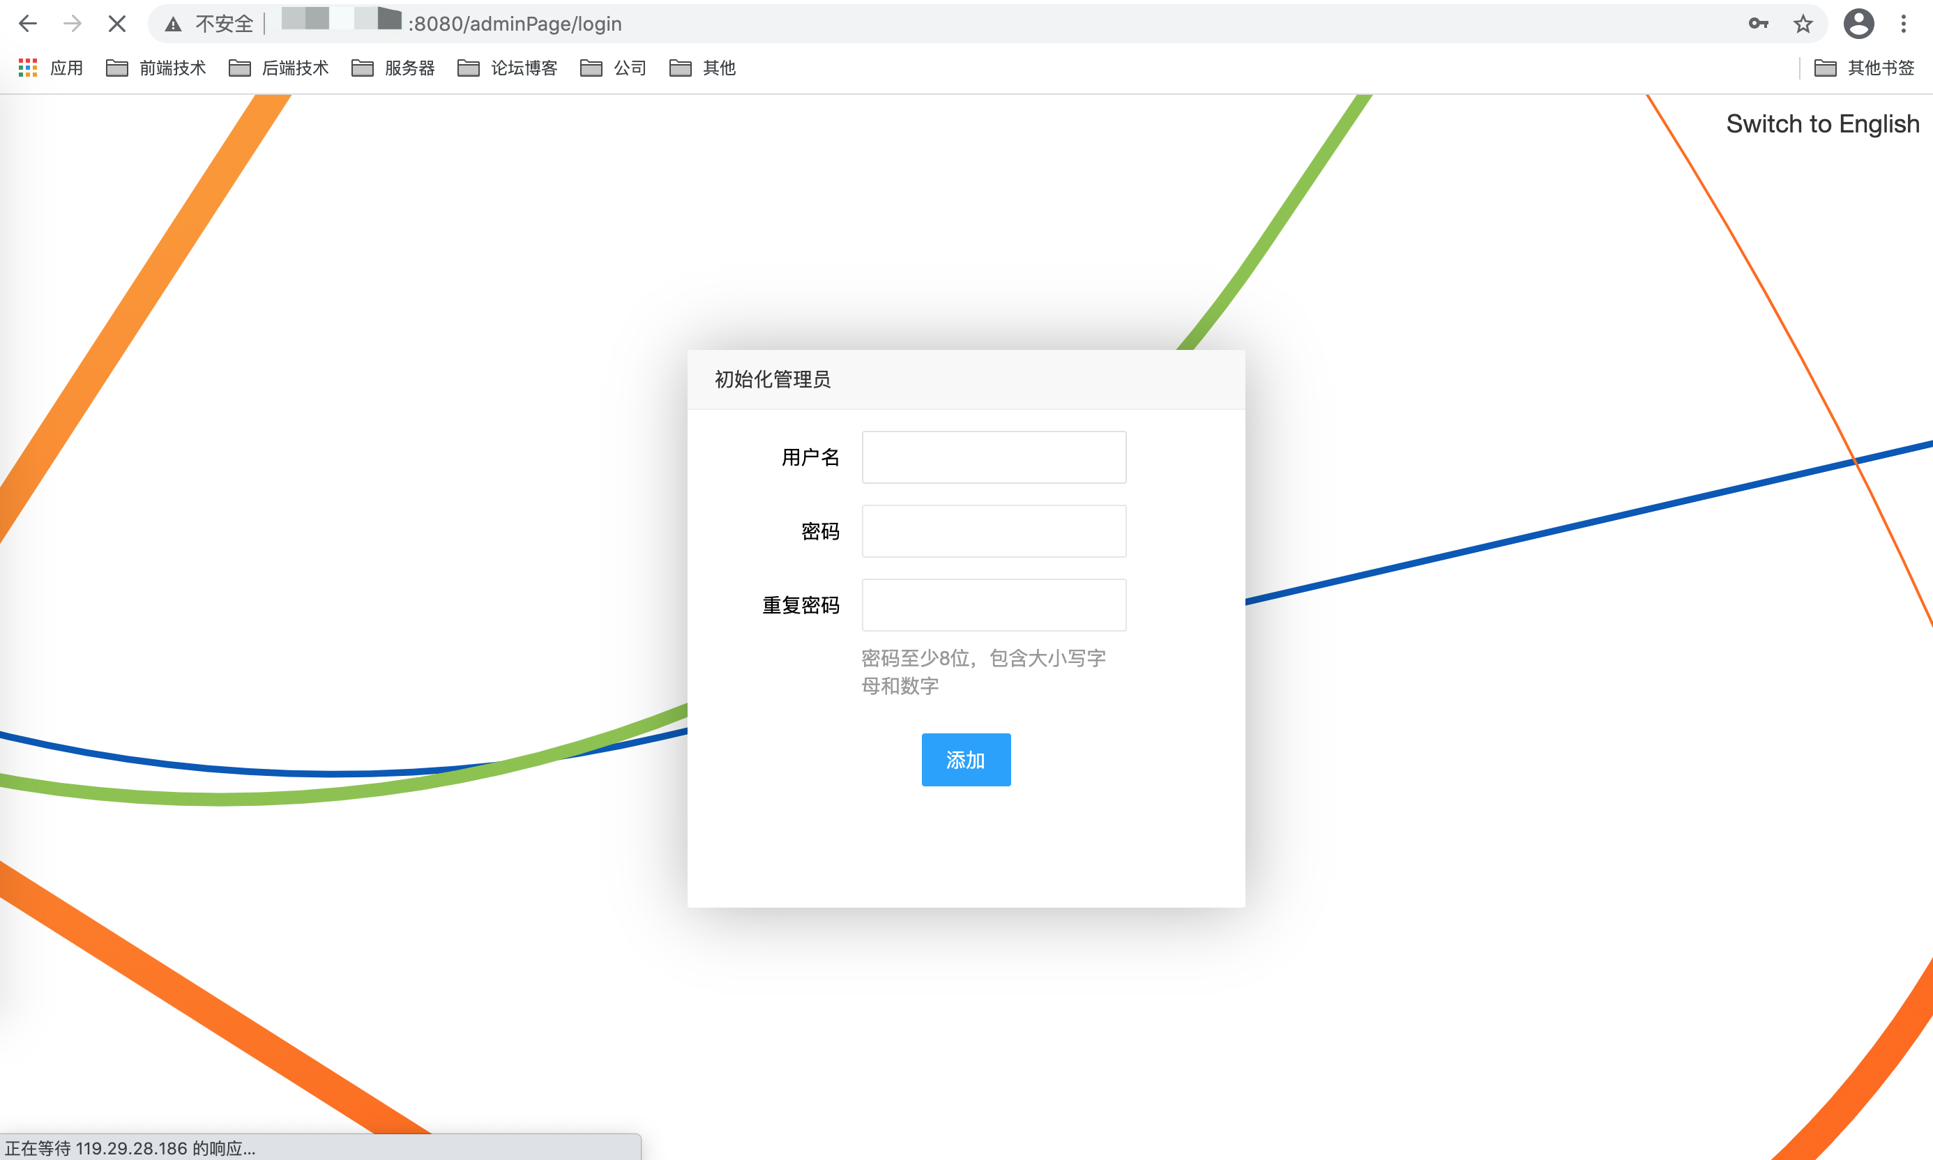
Task: Click the 添加 submit button
Action: click(965, 760)
